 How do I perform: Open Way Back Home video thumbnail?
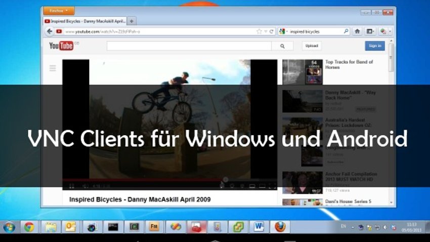tap(303, 101)
